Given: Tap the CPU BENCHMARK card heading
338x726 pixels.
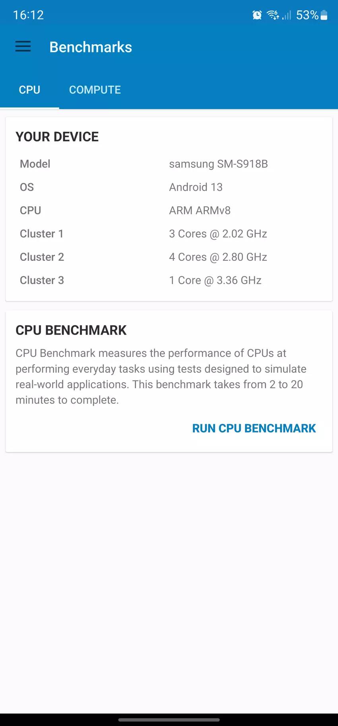Looking at the screenshot, I should coord(71,330).
